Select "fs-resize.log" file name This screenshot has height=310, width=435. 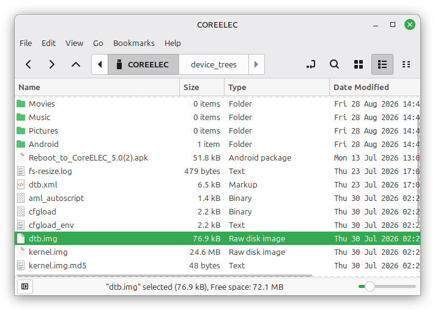50,171
